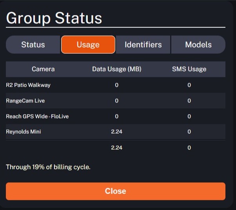Click Reach GPS Wide's SMS usage value
Viewport: 236px width, 210px height.
pos(189,116)
